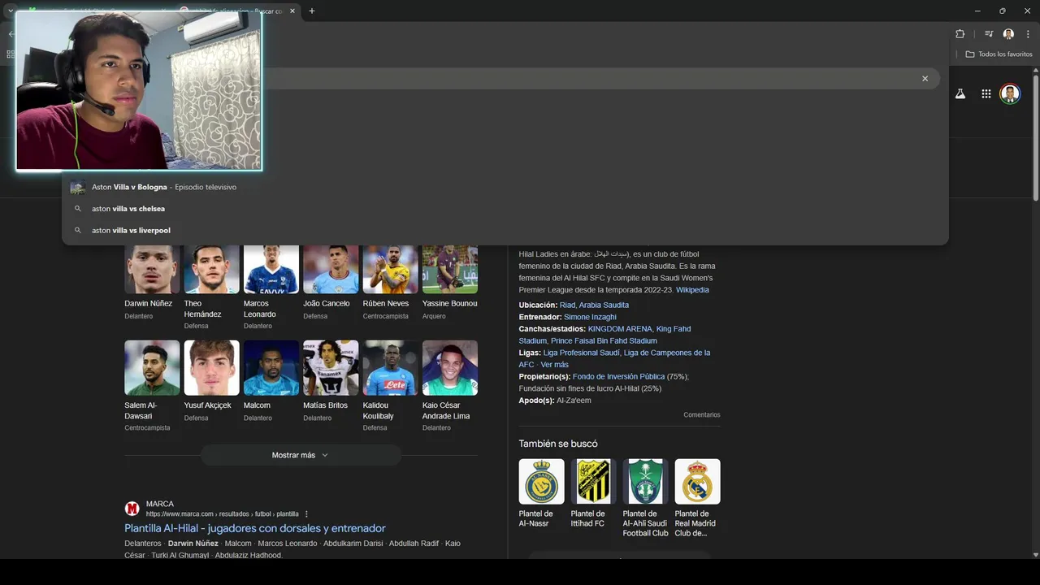Viewport: 1040px width, 585px height.
Task: Open Prince Faisal Bin Fahd Stadium link
Action: 604,341
